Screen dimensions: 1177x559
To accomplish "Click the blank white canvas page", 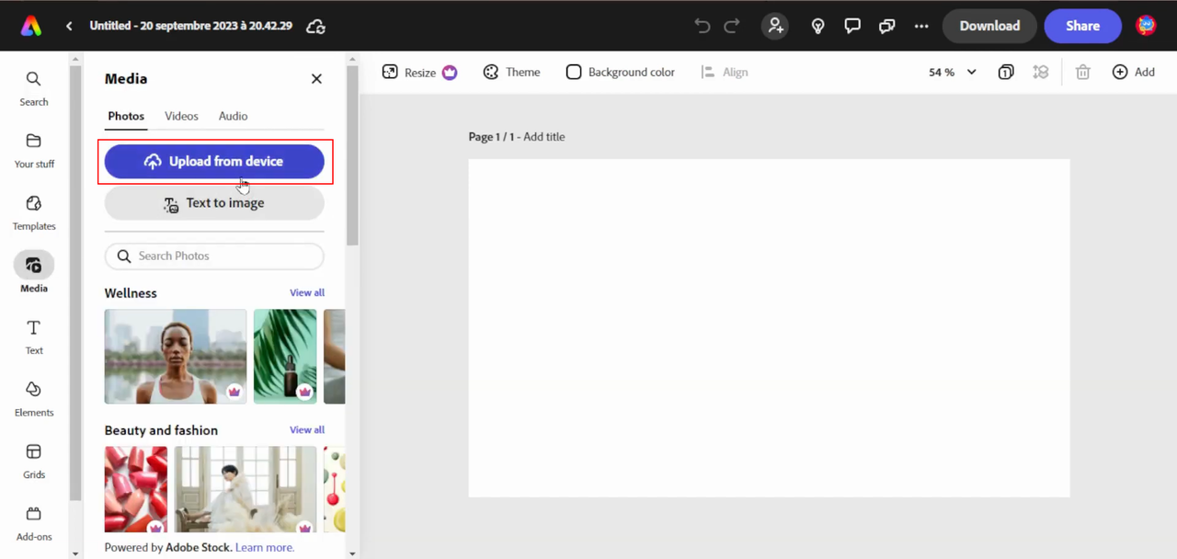I will (x=769, y=328).
